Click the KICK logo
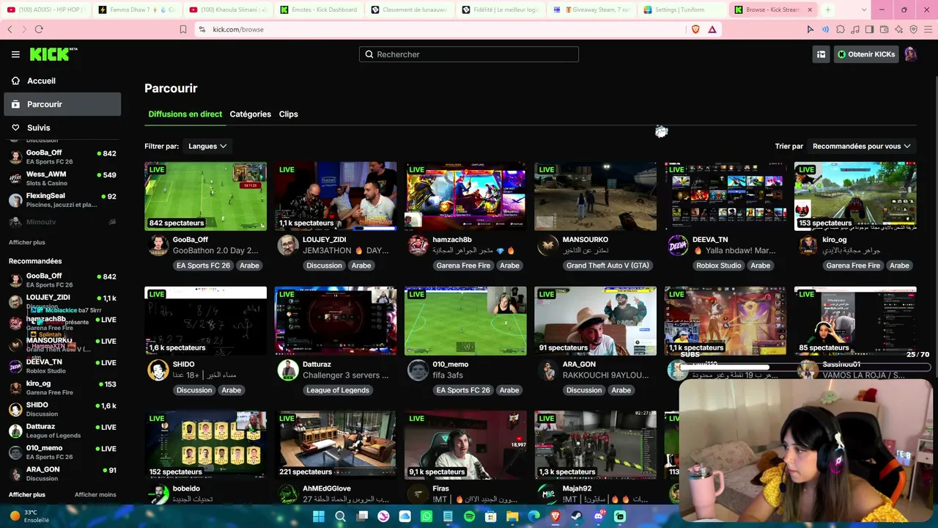Image resolution: width=938 pixels, height=528 pixels. (53, 54)
